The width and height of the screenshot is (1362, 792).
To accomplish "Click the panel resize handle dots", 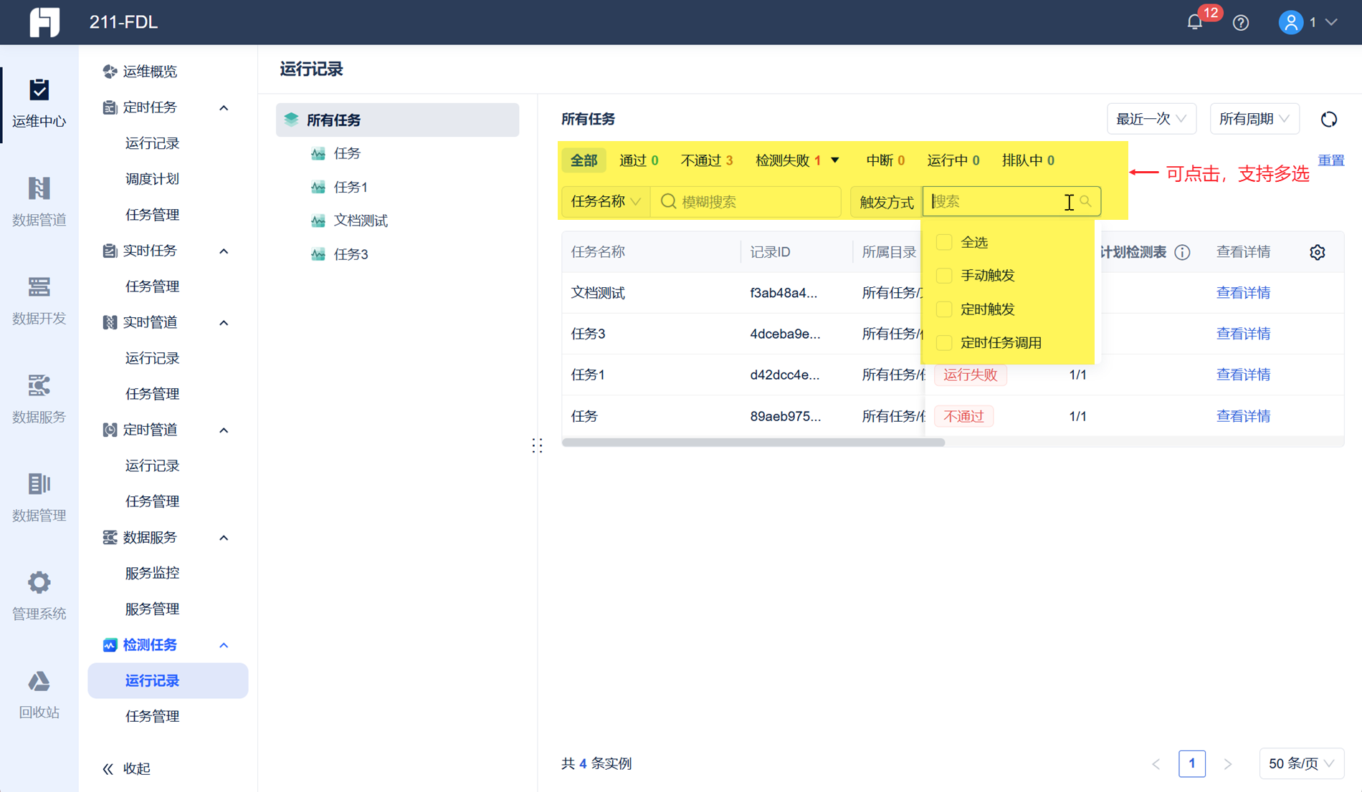I will [x=537, y=445].
